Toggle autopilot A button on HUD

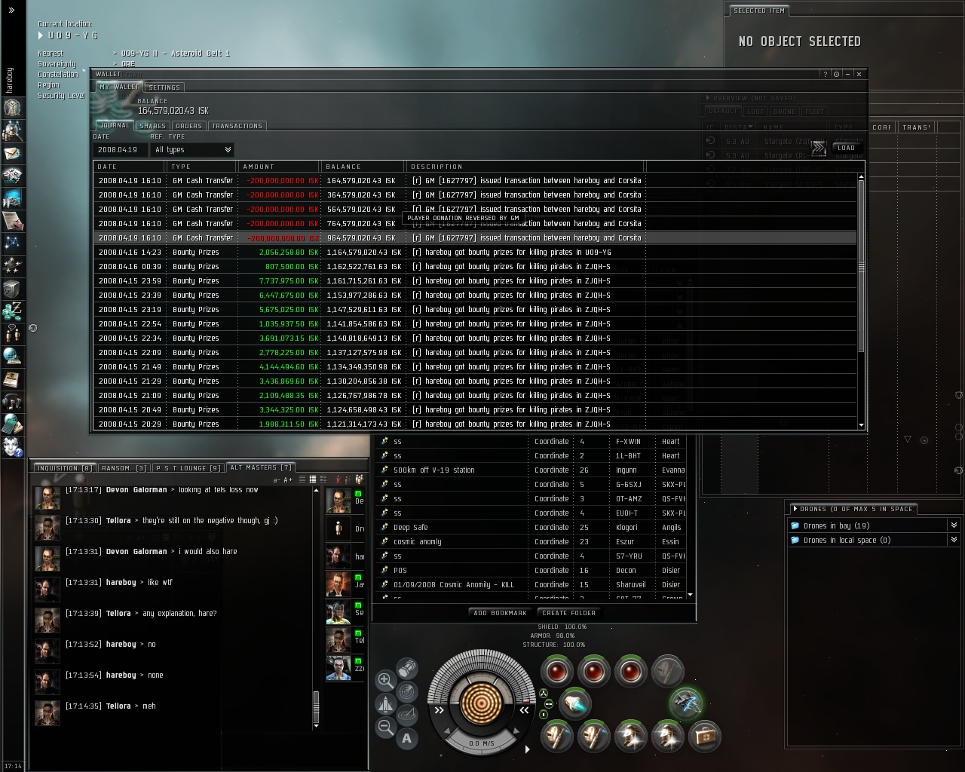coord(407,738)
